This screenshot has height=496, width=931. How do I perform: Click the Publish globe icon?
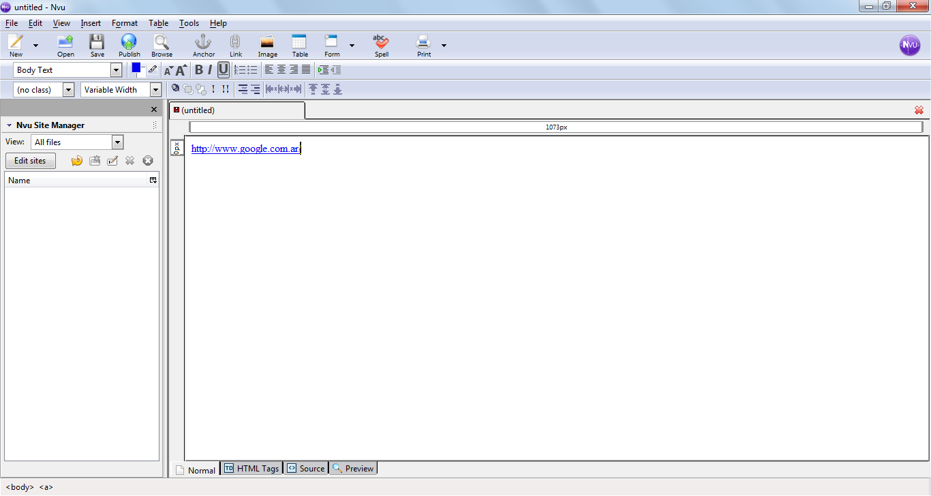(x=129, y=45)
